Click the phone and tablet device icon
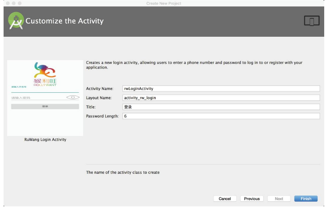326x208 pixels. point(311,21)
